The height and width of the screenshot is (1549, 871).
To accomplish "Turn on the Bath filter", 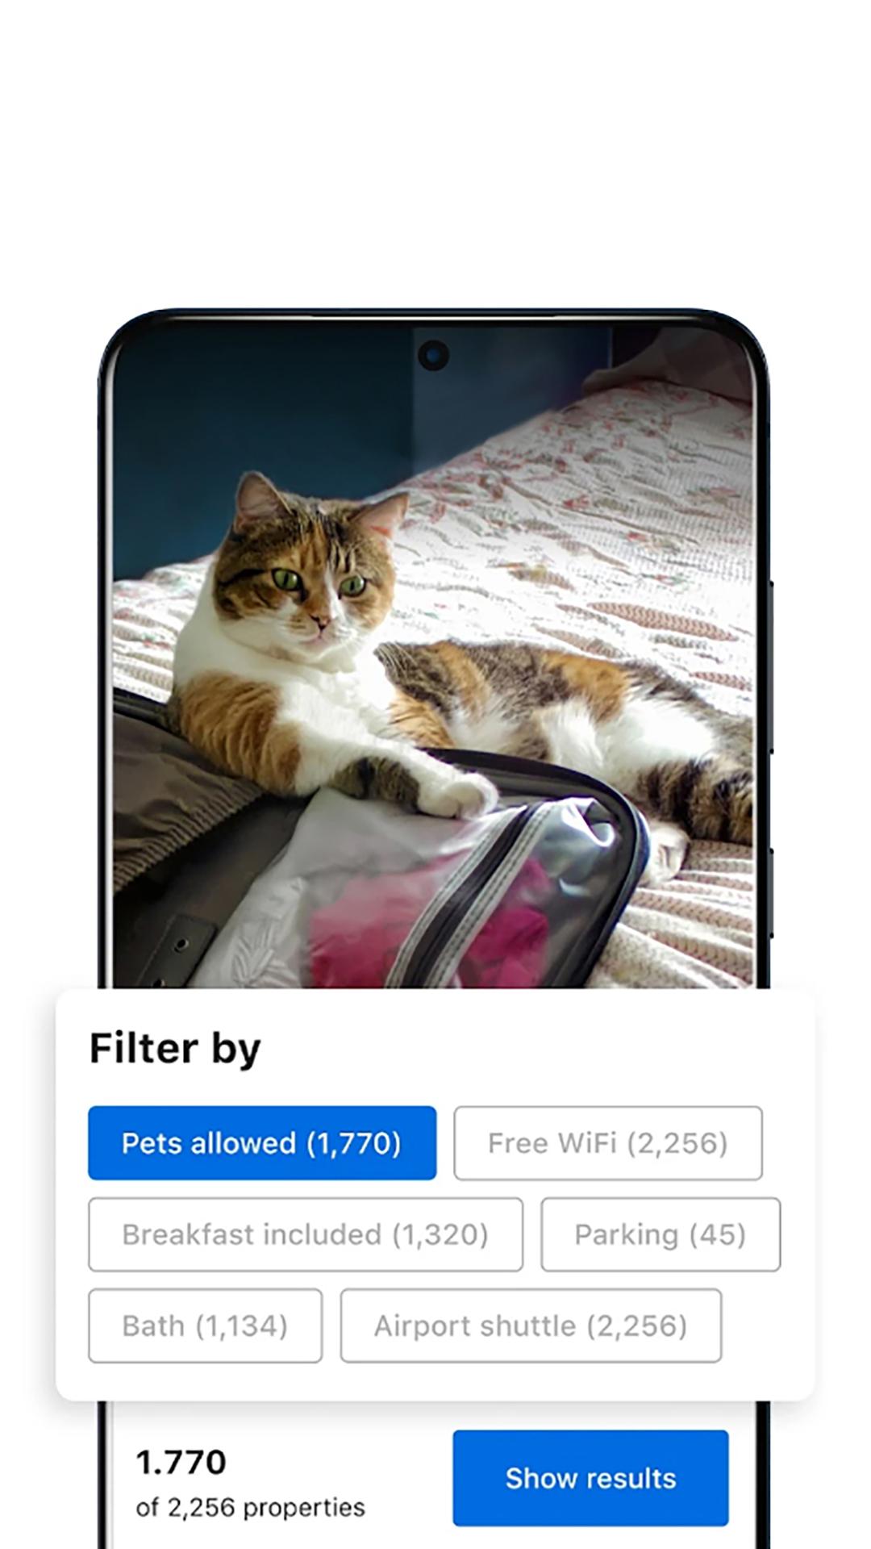I will tap(206, 1325).
